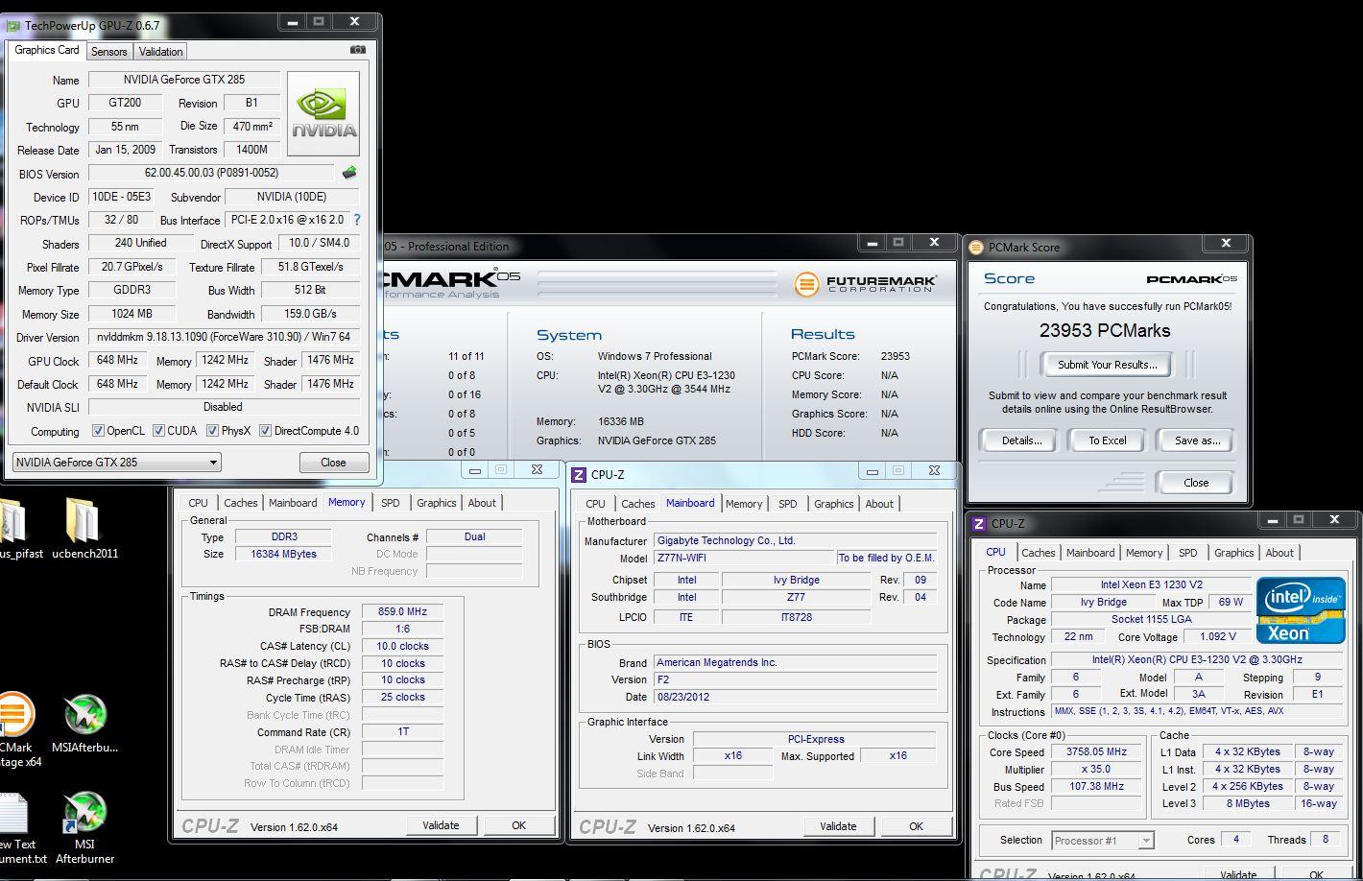
Task: Click OK in CPU-Z Mainboard window
Action: point(916,826)
